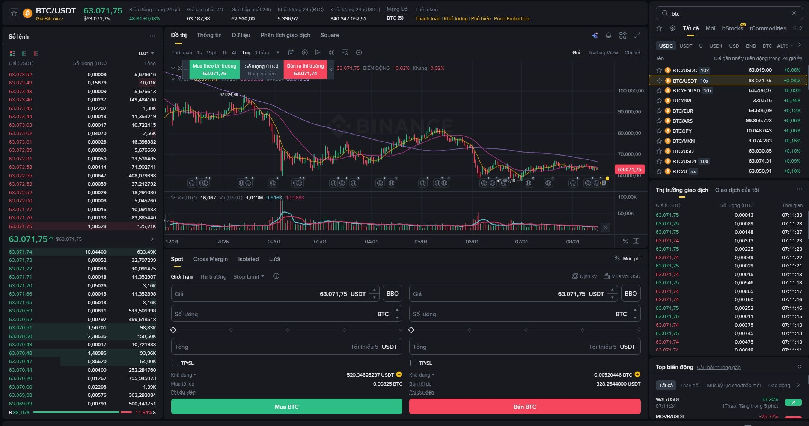The width and height of the screenshot is (809, 426).
Task: Click the green Mua BTC button
Action: click(x=286, y=406)
